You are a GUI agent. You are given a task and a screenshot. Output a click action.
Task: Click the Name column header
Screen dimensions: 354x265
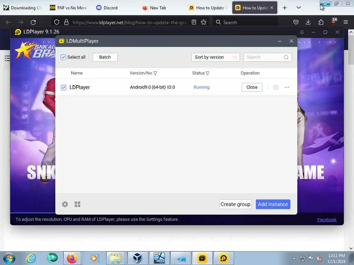tap(77, 73)
